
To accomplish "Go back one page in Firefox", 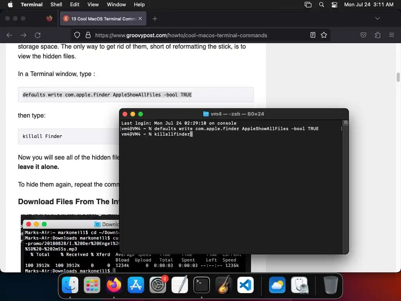I will point(9,35).
